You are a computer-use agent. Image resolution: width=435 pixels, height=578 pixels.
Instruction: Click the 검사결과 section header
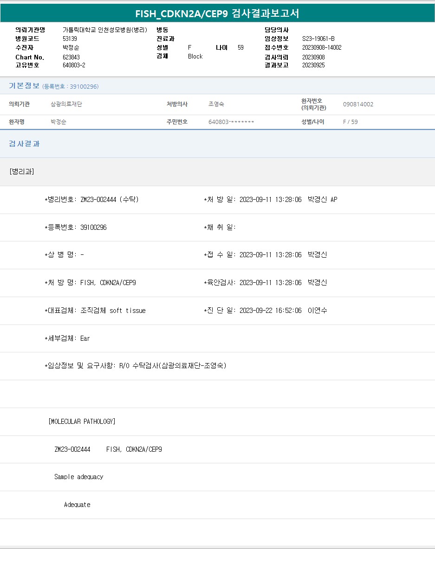(x=24, y=144)
